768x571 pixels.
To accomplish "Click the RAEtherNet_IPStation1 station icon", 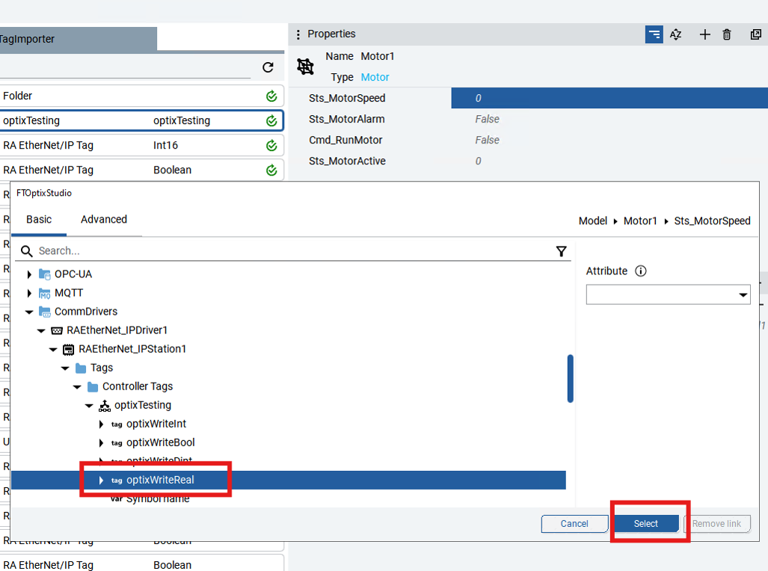I will 69,349.
